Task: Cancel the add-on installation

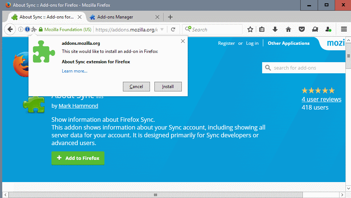Action: [x=136, y=87]
